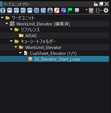Select the ワークユニット root row
The width and height of the screenshot is (111, 113).
pos(55,18)
